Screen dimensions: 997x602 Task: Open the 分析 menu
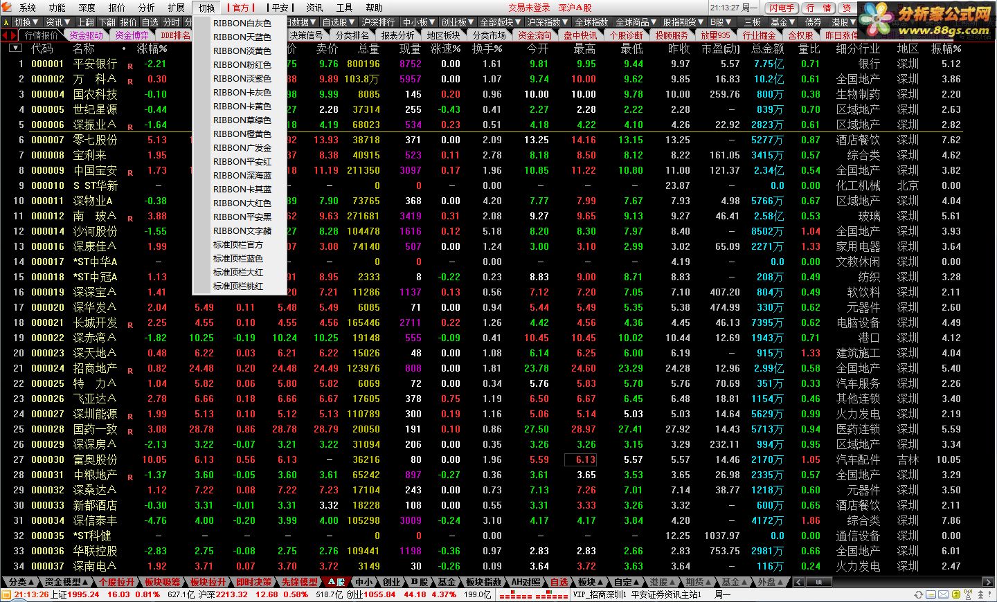(147, 8)
